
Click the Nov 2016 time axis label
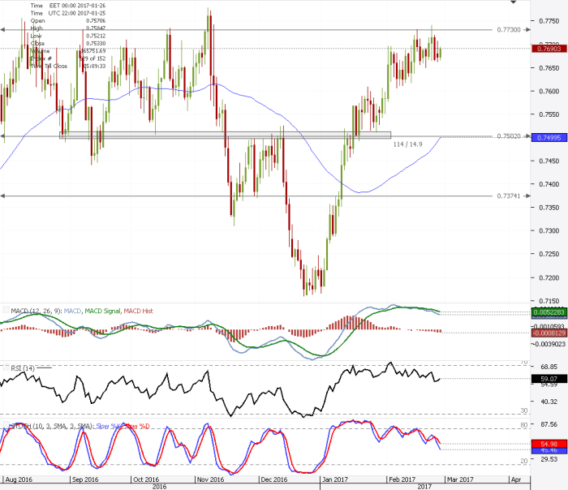[x=210, y=479]
